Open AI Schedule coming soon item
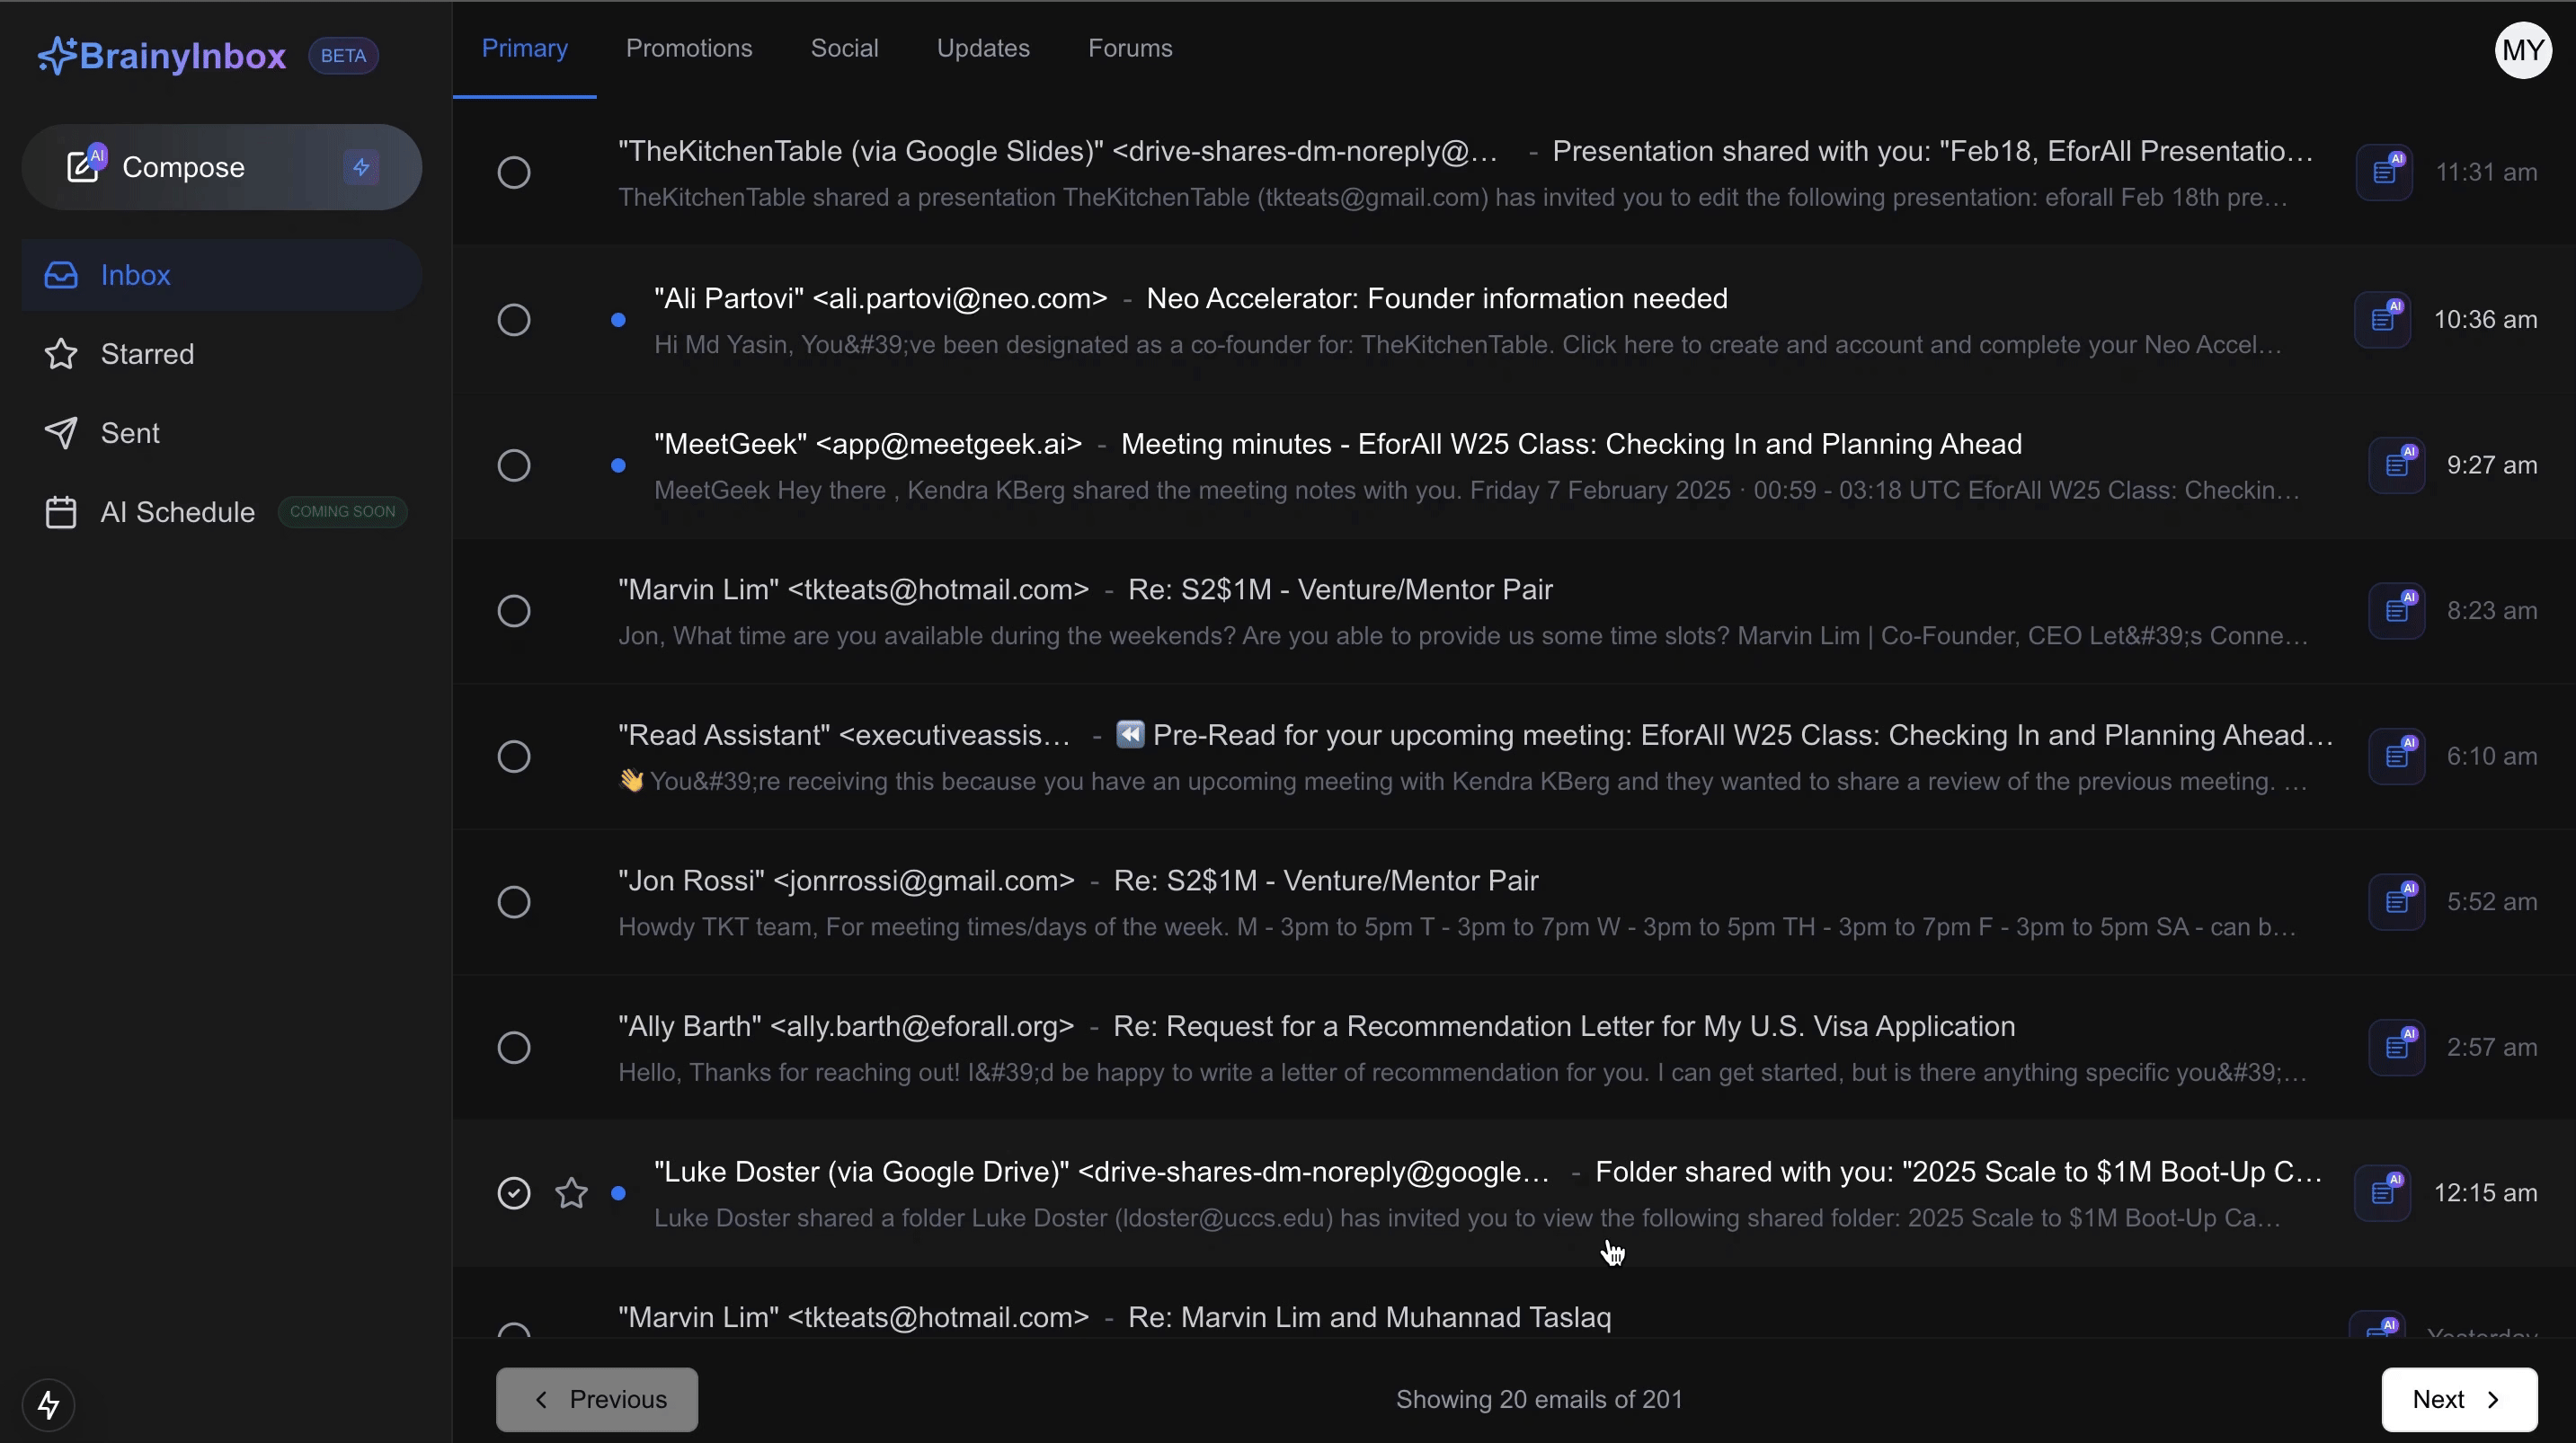2576x1443 pixels. tap(222, 512)
